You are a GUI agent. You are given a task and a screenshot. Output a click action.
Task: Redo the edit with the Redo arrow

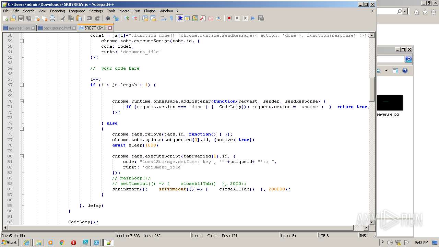tap(97, 18)
